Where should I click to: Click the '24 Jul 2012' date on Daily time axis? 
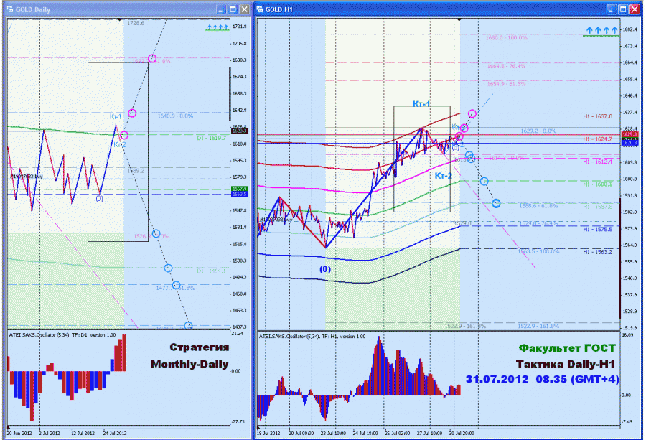(115, 433)
